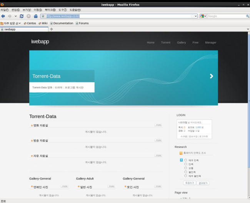The height and width of the screenshot is (203, 250).
Task: Click the URL address field
Action: [x=118, y=16]
